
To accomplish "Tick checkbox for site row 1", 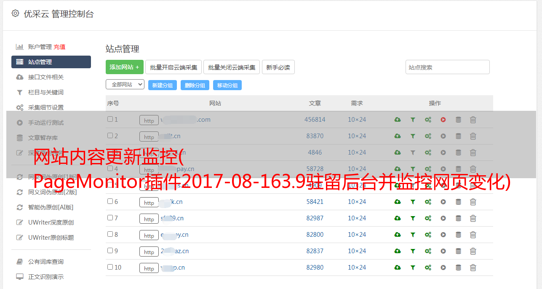I will pyautogui.click(x=110, y=119).
